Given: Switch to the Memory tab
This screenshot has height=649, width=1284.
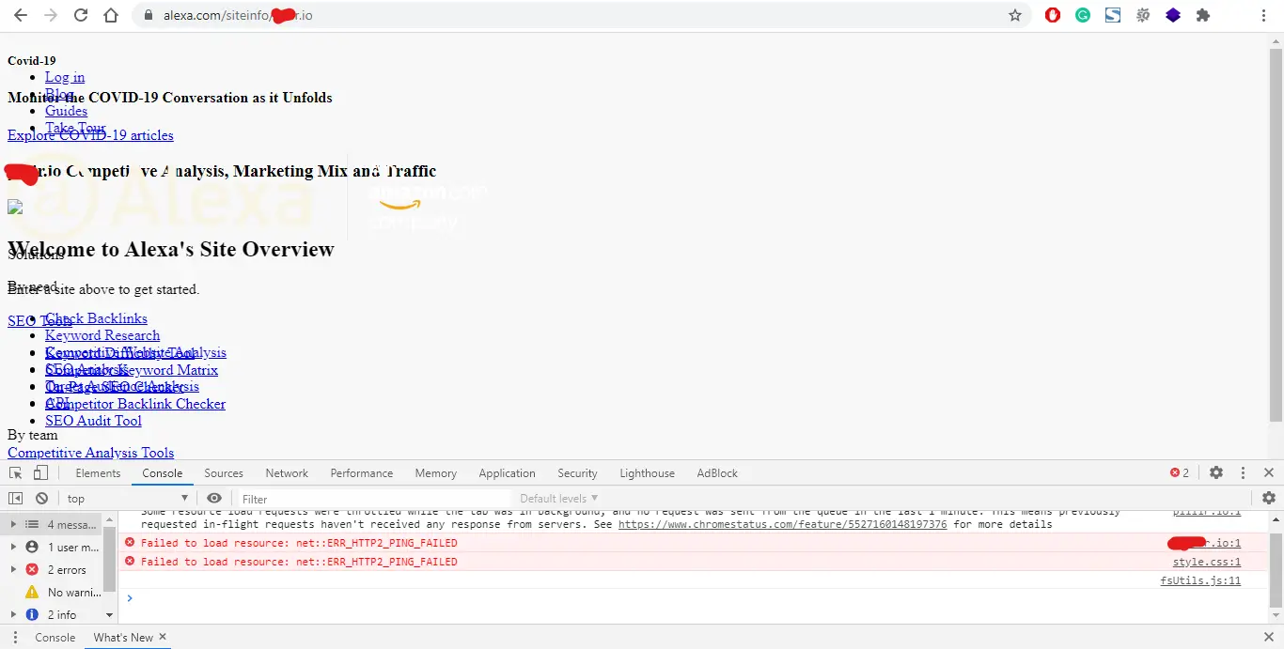Looking at the screenshot, I should (436, 473).
